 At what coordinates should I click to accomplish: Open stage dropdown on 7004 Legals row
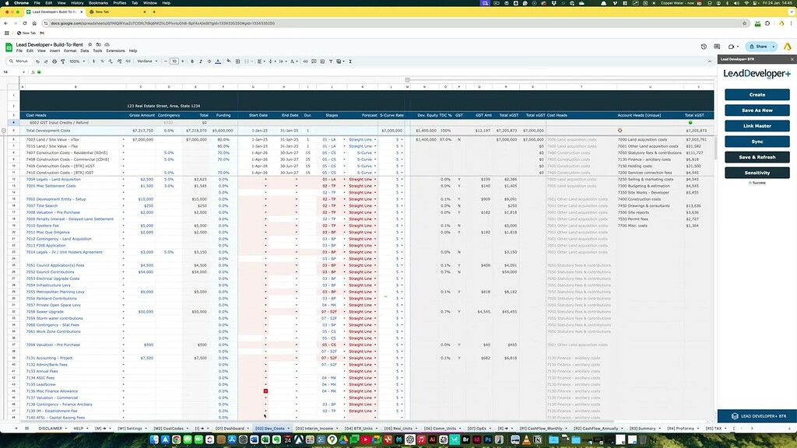coord(344,180)
